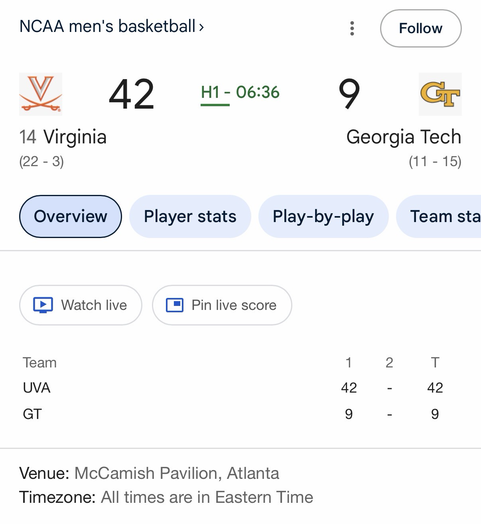The width and height of the screenshot is (481, 524).
Task: Open the Play-by-play tab
Action: [323, 216]
